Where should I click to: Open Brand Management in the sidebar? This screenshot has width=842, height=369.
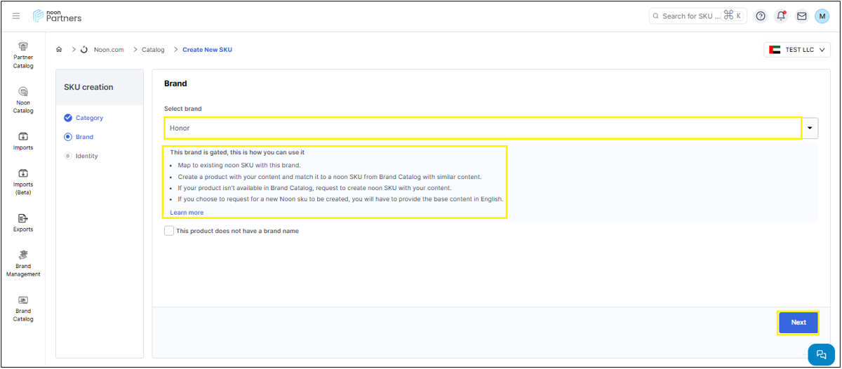pyautogui.click(x=23, y=264)
